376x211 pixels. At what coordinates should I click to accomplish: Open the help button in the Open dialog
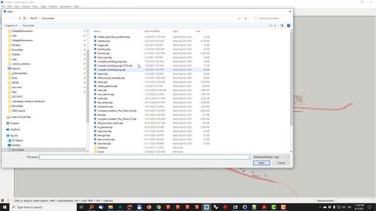[288, 26]
